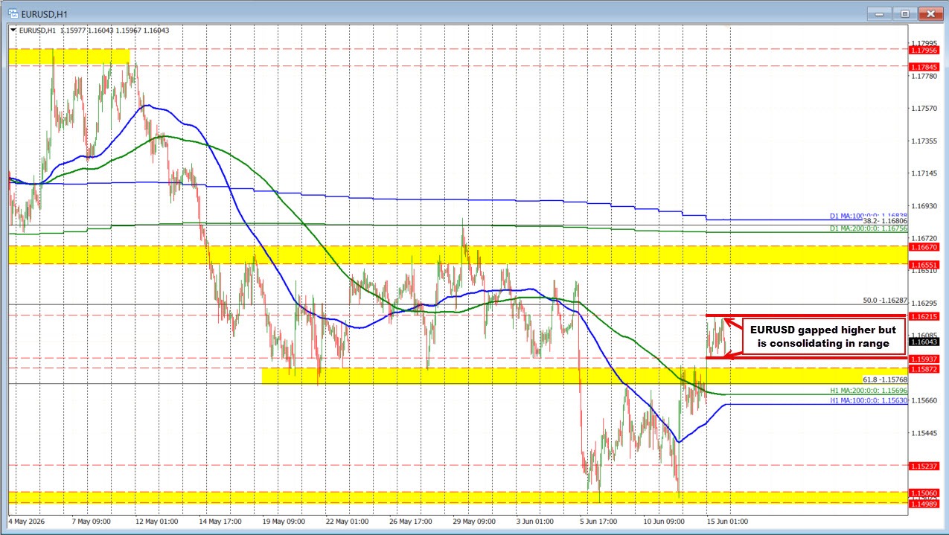This screenshot has height=535, width=949.
Task: Click the 1.16930 price scale value
Action: click(x=924, y=205)
